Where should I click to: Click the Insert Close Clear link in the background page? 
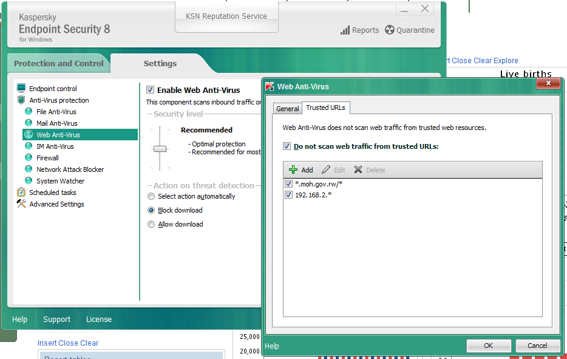(68, 343)
